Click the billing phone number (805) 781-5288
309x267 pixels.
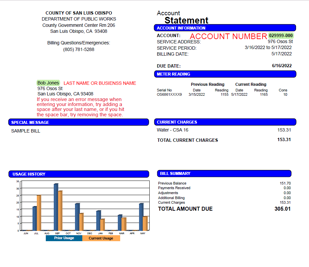coord(79,49)
